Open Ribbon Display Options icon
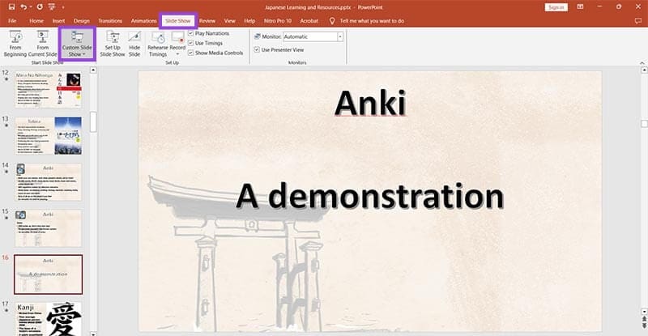The height and width of the screenshot is (336, 648). [x=580, y=7]
